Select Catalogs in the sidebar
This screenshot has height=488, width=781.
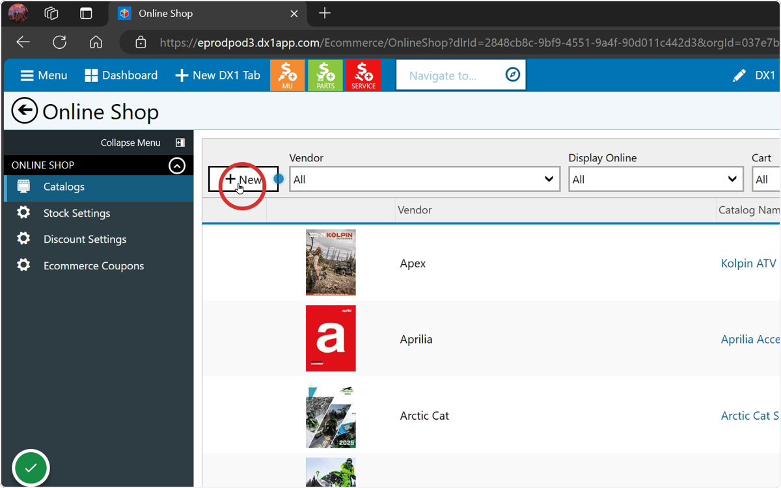[98, 187]
